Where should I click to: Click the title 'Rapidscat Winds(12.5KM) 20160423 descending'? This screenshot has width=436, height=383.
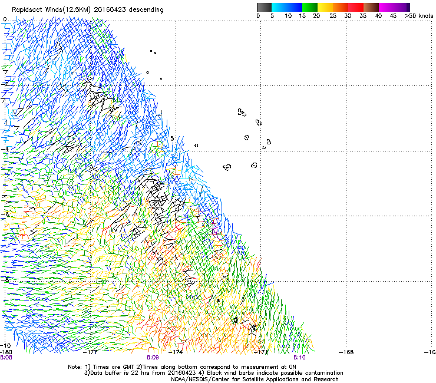tap(88, 10)
